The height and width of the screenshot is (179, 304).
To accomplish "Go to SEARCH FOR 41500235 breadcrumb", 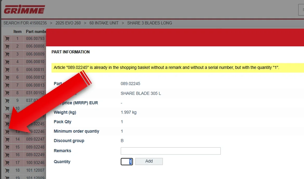I will pos(25,23).
